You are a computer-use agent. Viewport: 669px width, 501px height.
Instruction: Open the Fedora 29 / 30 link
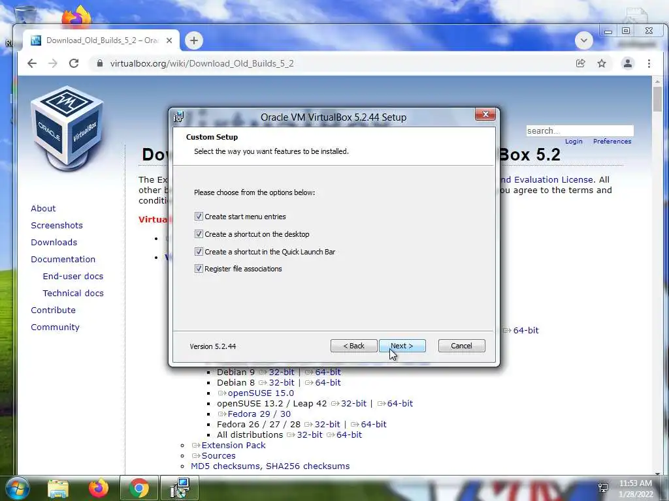[259, 414]
